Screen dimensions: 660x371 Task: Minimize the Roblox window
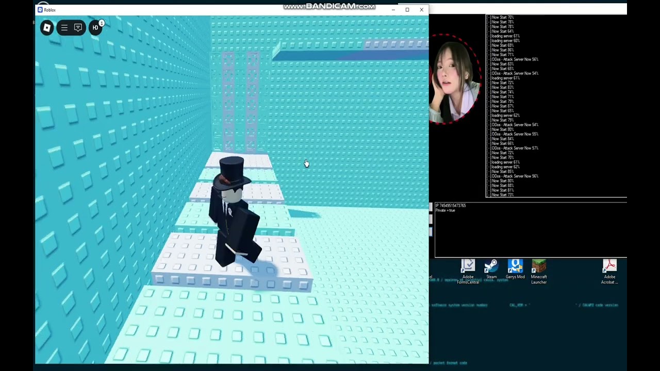coord(393,10)
